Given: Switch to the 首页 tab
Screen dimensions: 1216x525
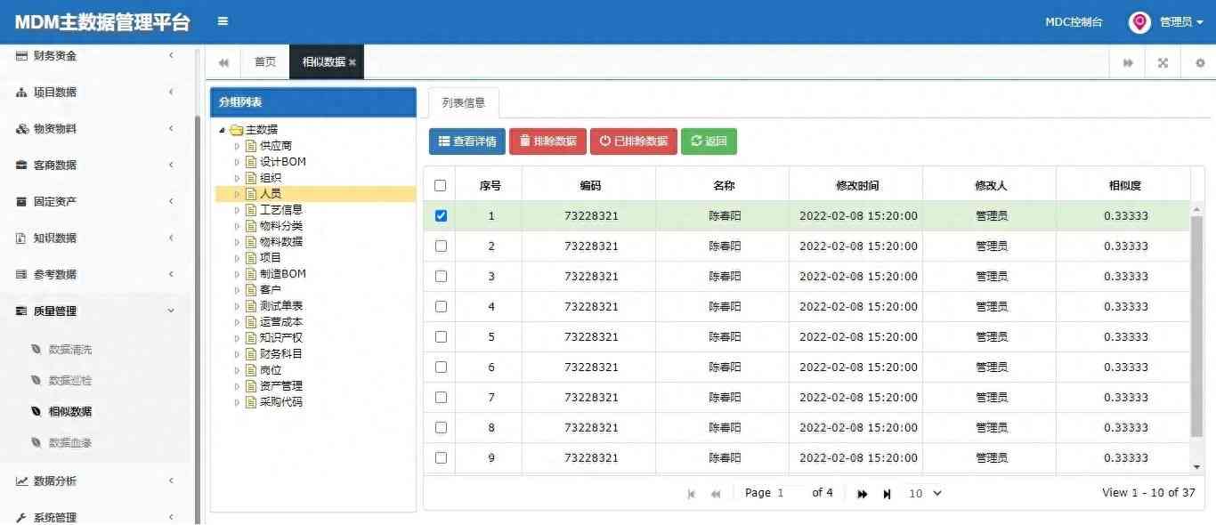Looking at the screenshot, I should pos(265,62).
